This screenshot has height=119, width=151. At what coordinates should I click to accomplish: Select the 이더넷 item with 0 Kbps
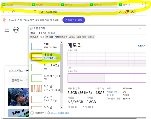click(x=45, y=99)
